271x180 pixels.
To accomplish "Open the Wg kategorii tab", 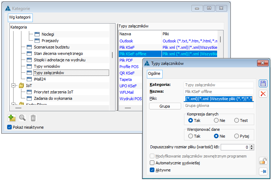I will [x=20, y=17].
